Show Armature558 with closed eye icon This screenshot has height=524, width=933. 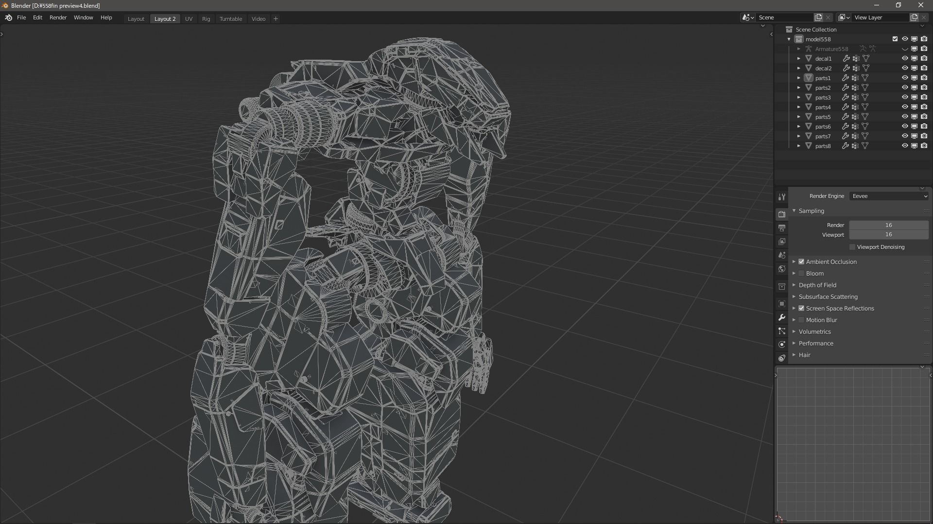click(905, 49)
